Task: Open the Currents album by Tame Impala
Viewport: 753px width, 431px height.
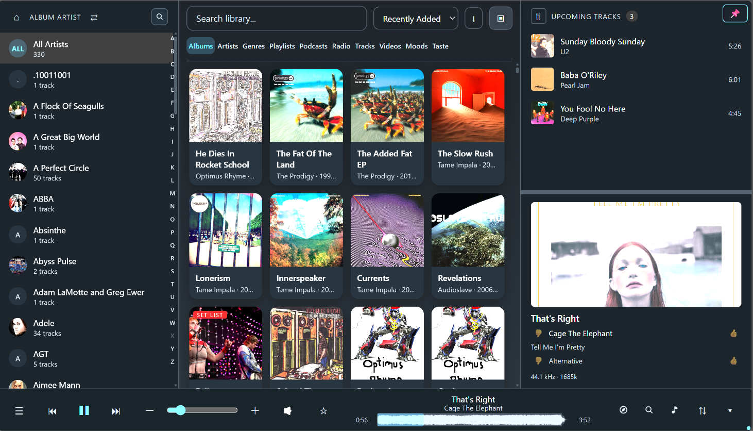Action: (387, 246)
